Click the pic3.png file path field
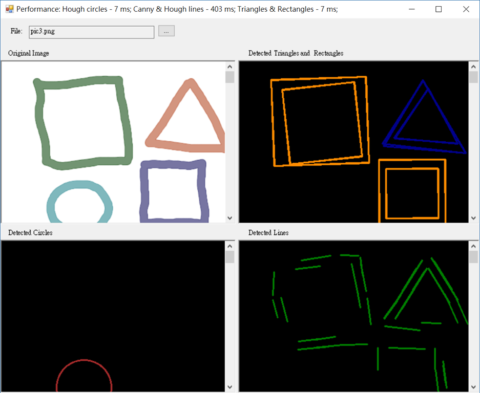The width and height of the screenshot is (480, 393). [x=92, y=32]
